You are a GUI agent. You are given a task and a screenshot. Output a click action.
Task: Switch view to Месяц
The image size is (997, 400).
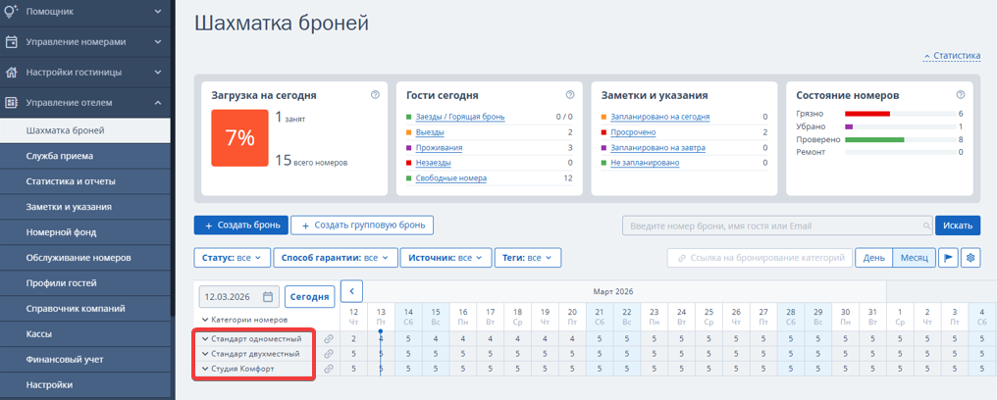pos(913,258)
